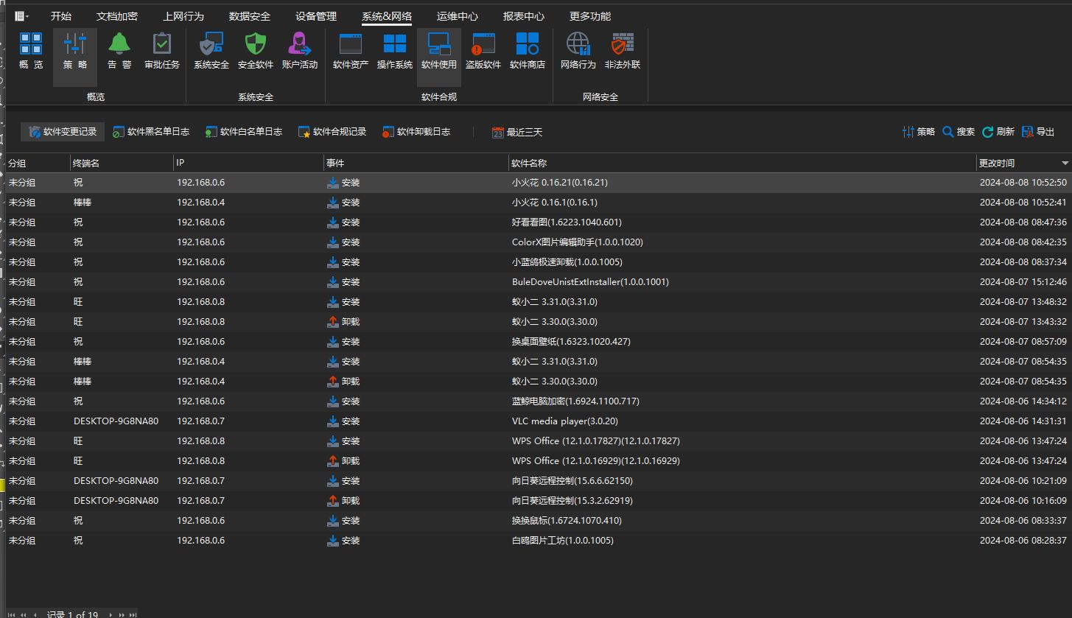Open 非法外联 illegal outbound firewall icon

[x=623, y=51]
